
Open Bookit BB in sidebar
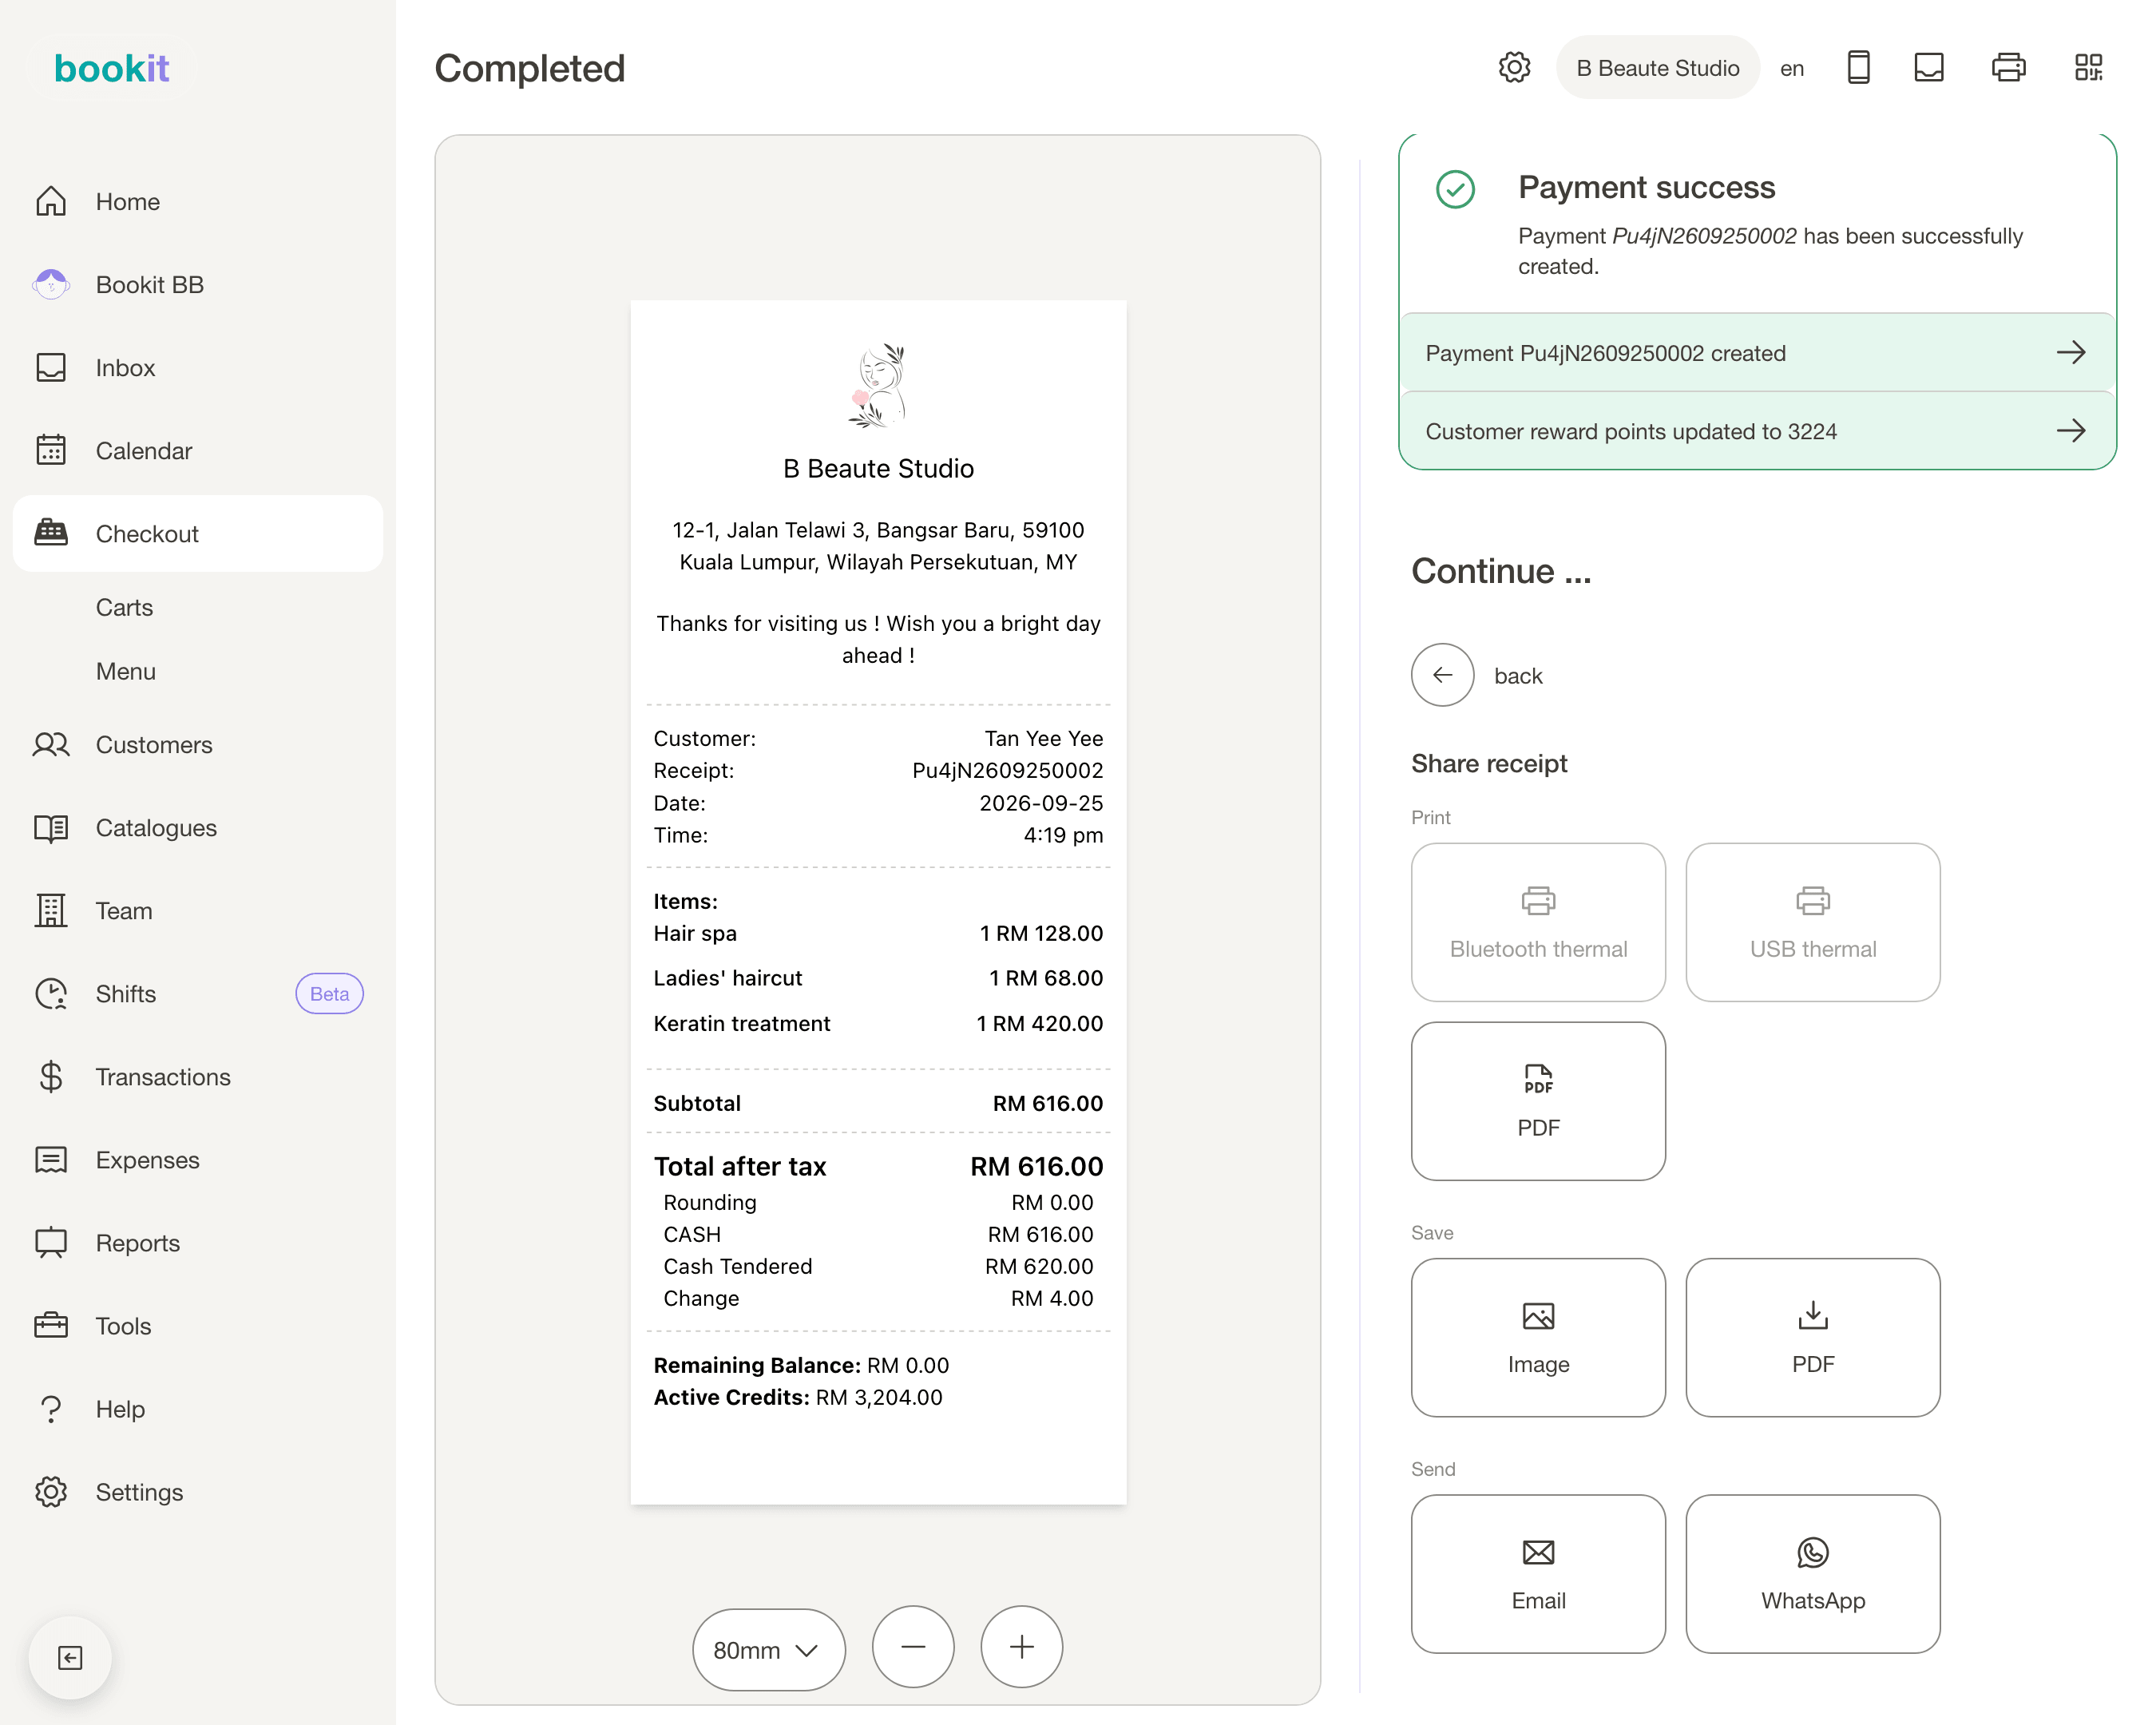point(198,285)
